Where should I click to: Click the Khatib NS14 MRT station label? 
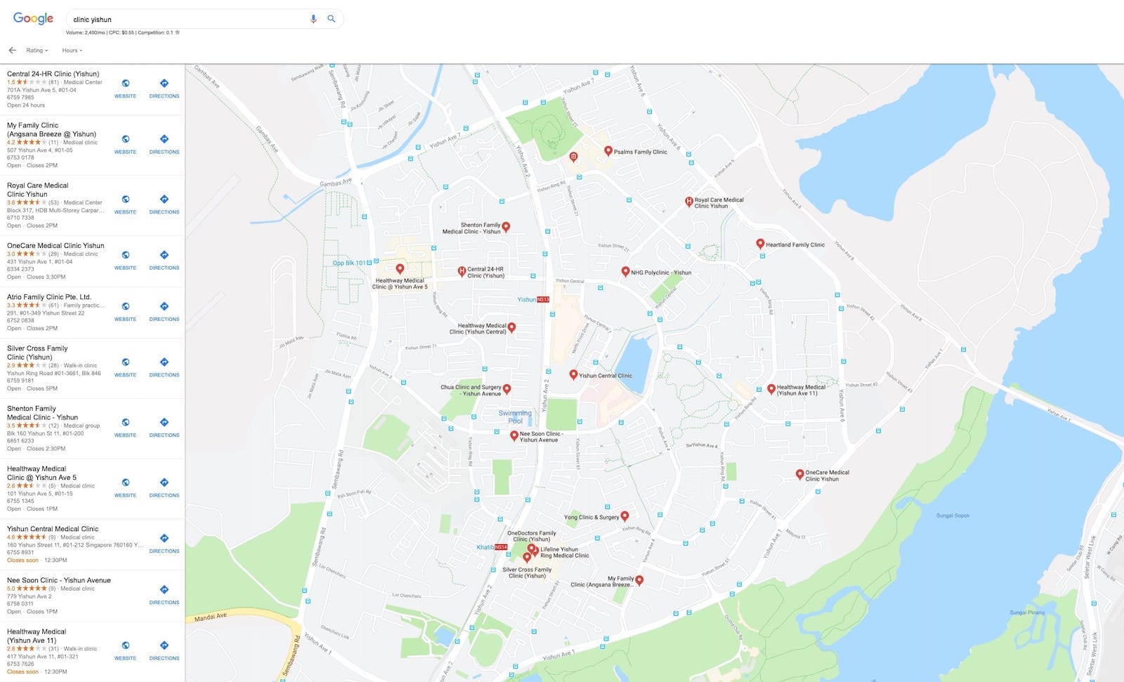[492, 547]
